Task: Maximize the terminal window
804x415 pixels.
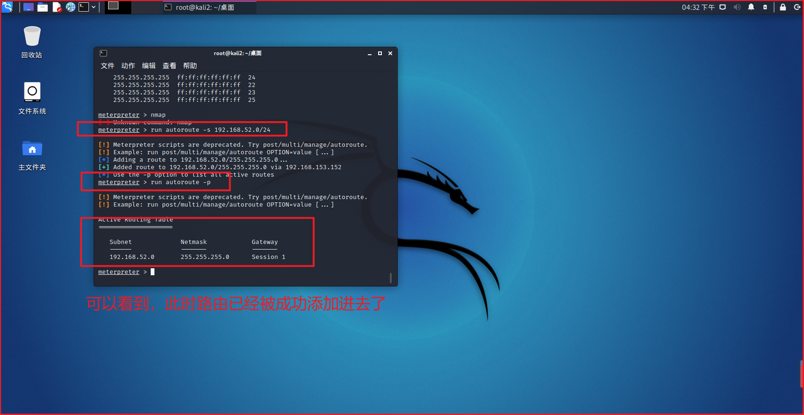Action: pos(380,53)
